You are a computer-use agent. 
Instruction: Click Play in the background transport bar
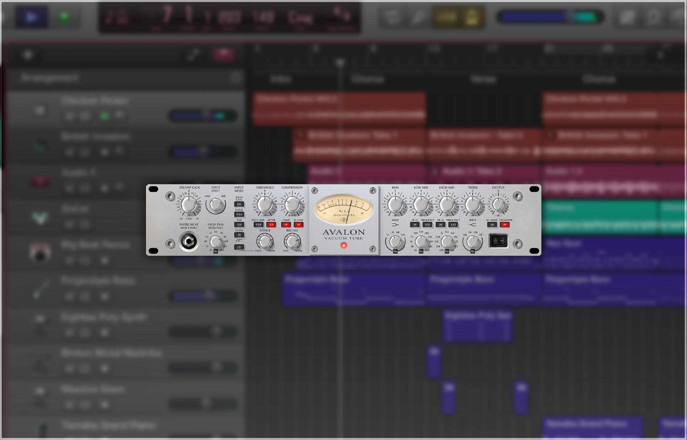click(x=31, y=17)
